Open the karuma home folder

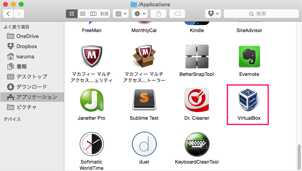32,56
